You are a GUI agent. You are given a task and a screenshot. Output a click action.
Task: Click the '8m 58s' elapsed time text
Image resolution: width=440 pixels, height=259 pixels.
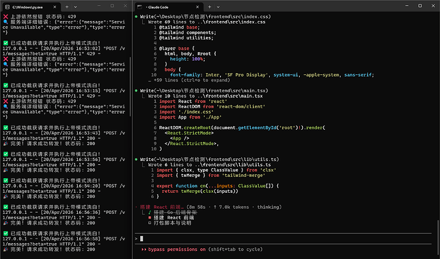pos(197,207)
